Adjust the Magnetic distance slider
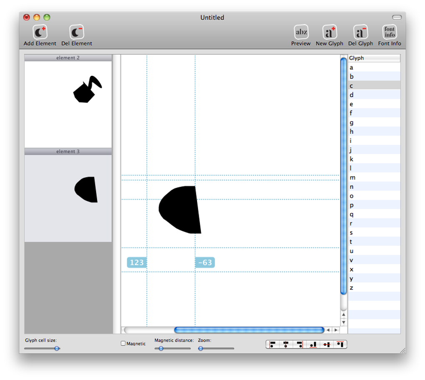Viewport: 425px width, 380px height. tap(161, 349)
